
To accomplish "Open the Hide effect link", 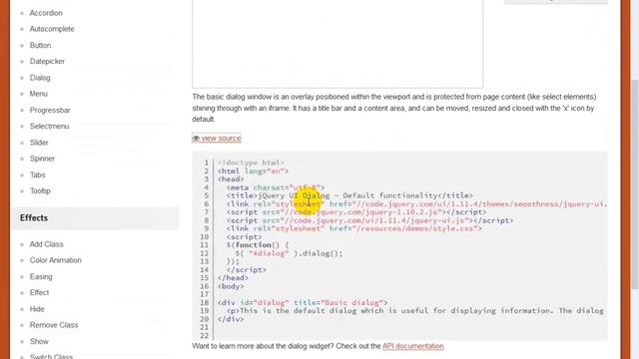I will pos(37,309).
